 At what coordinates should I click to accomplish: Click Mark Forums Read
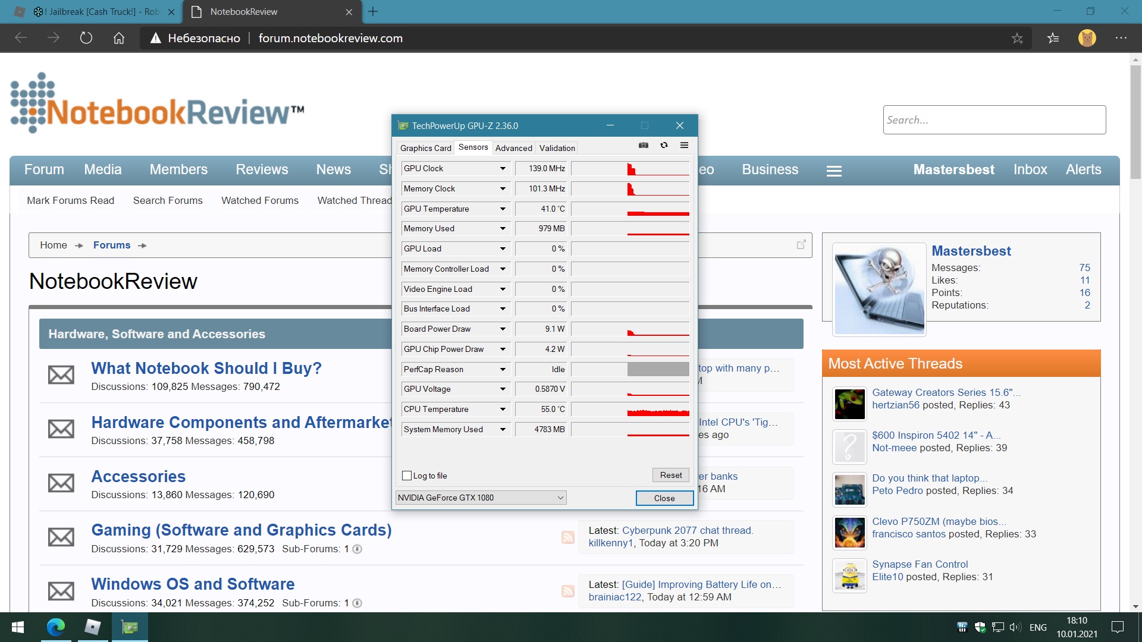point(70,200)
